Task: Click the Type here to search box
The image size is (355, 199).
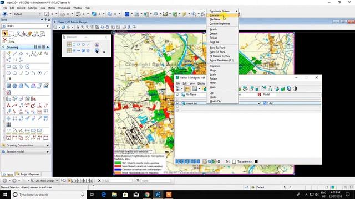Action: [x=48, y=195]
